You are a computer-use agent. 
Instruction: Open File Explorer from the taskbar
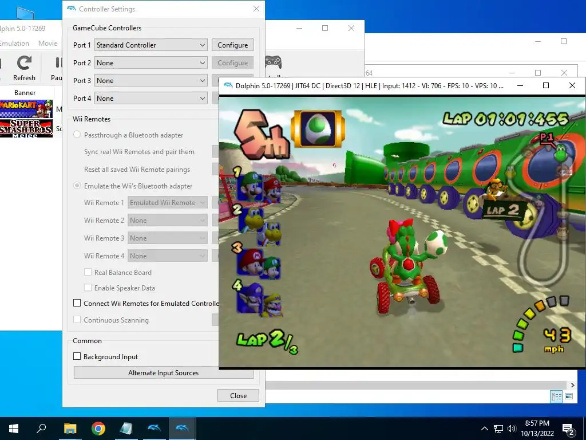click(70, 429)
